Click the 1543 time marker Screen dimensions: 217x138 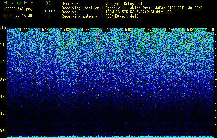click(65, 30)
